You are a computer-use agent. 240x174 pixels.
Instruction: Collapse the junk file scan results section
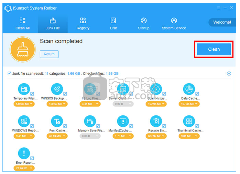229,74
